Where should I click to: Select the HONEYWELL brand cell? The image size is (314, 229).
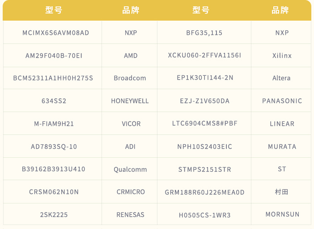130,101
